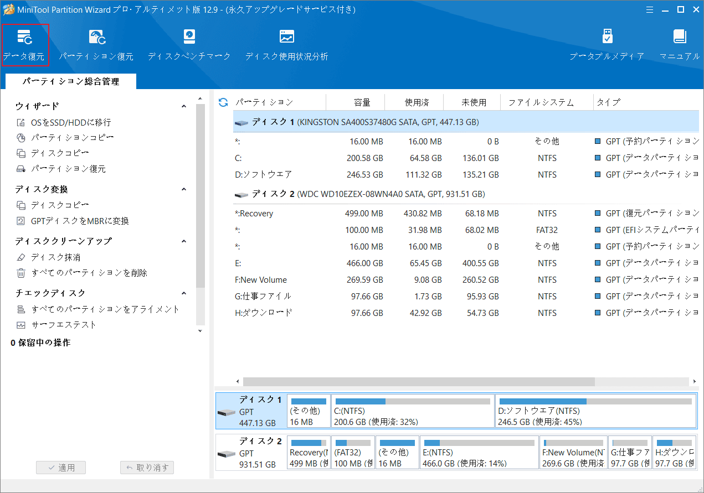Select ディスク 2 header in disk map
Screen dimensions: 704x493
(251, 453)
